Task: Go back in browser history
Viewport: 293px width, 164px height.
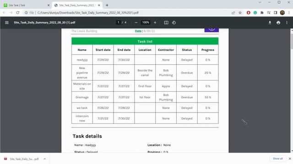Action: point(4,13)
